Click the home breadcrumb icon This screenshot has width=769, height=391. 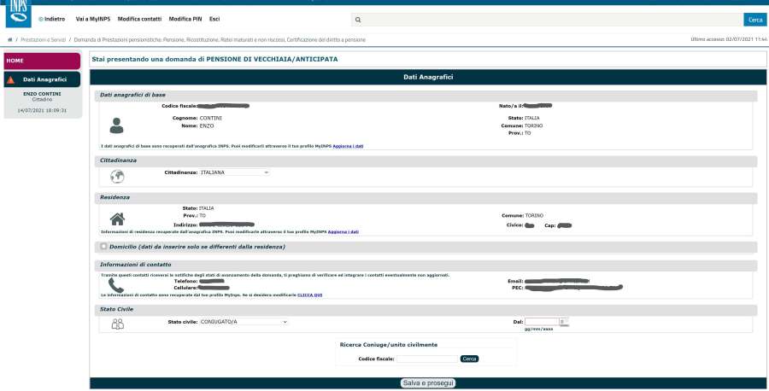pyautogui.click(x=9, y=39)
